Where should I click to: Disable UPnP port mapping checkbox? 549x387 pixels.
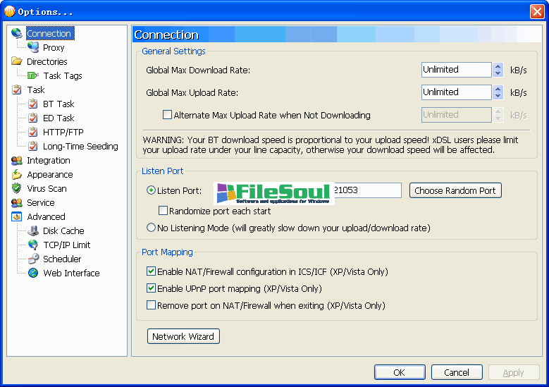[x=151, y=288]
